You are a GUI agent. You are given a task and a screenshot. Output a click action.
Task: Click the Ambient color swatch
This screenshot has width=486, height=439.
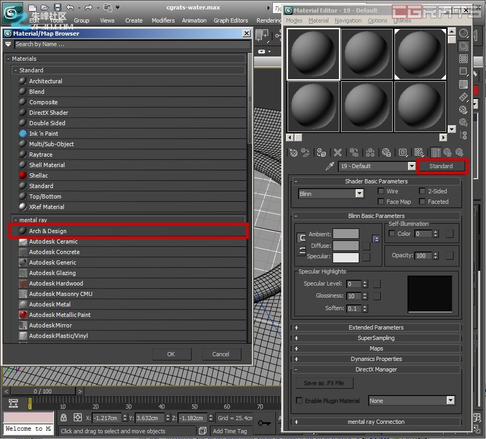tap(346, 234)
